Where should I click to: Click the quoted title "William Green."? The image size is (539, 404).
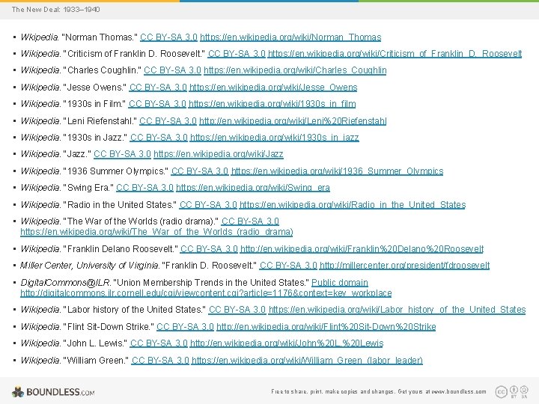(x=97, y=361)
